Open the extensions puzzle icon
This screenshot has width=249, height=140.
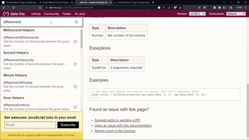click(219, 7)
